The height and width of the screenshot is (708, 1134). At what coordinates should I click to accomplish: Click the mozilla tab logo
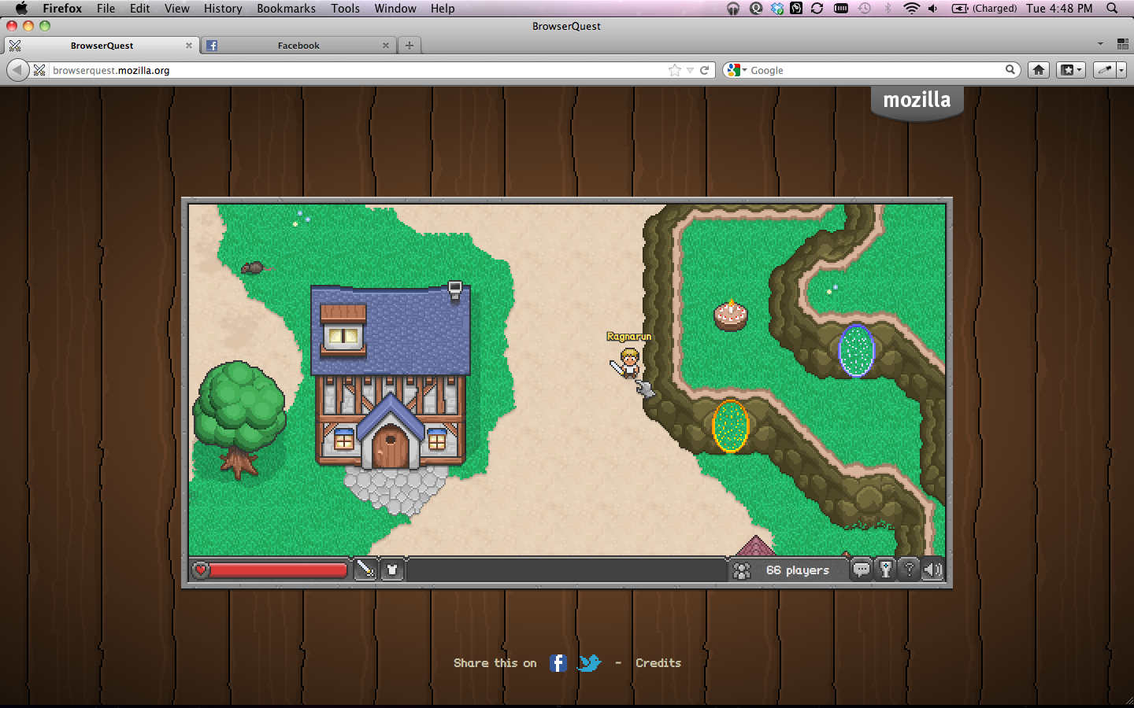pos(917,101)
